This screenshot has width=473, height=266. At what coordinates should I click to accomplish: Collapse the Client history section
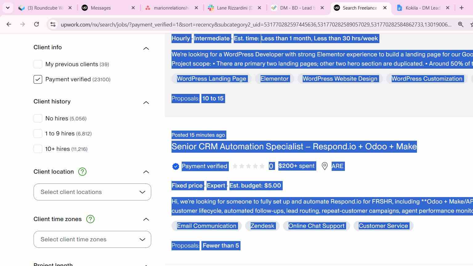pos(146,103)
